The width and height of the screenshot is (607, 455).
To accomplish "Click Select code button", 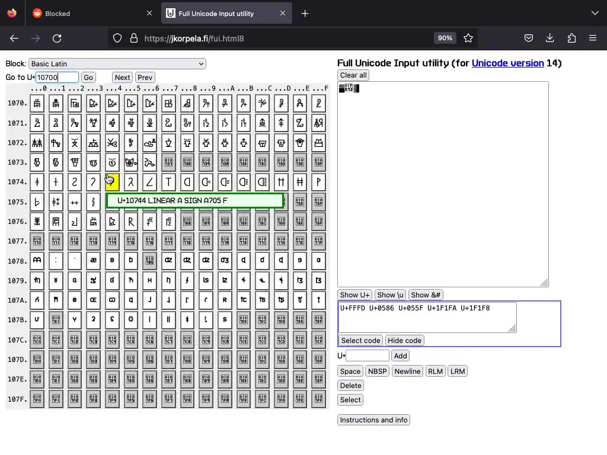I will pos(360,341).
